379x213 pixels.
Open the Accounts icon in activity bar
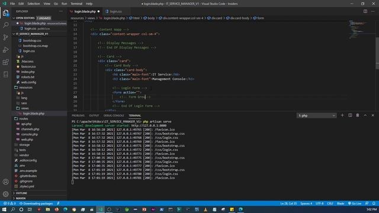point(5,182)
